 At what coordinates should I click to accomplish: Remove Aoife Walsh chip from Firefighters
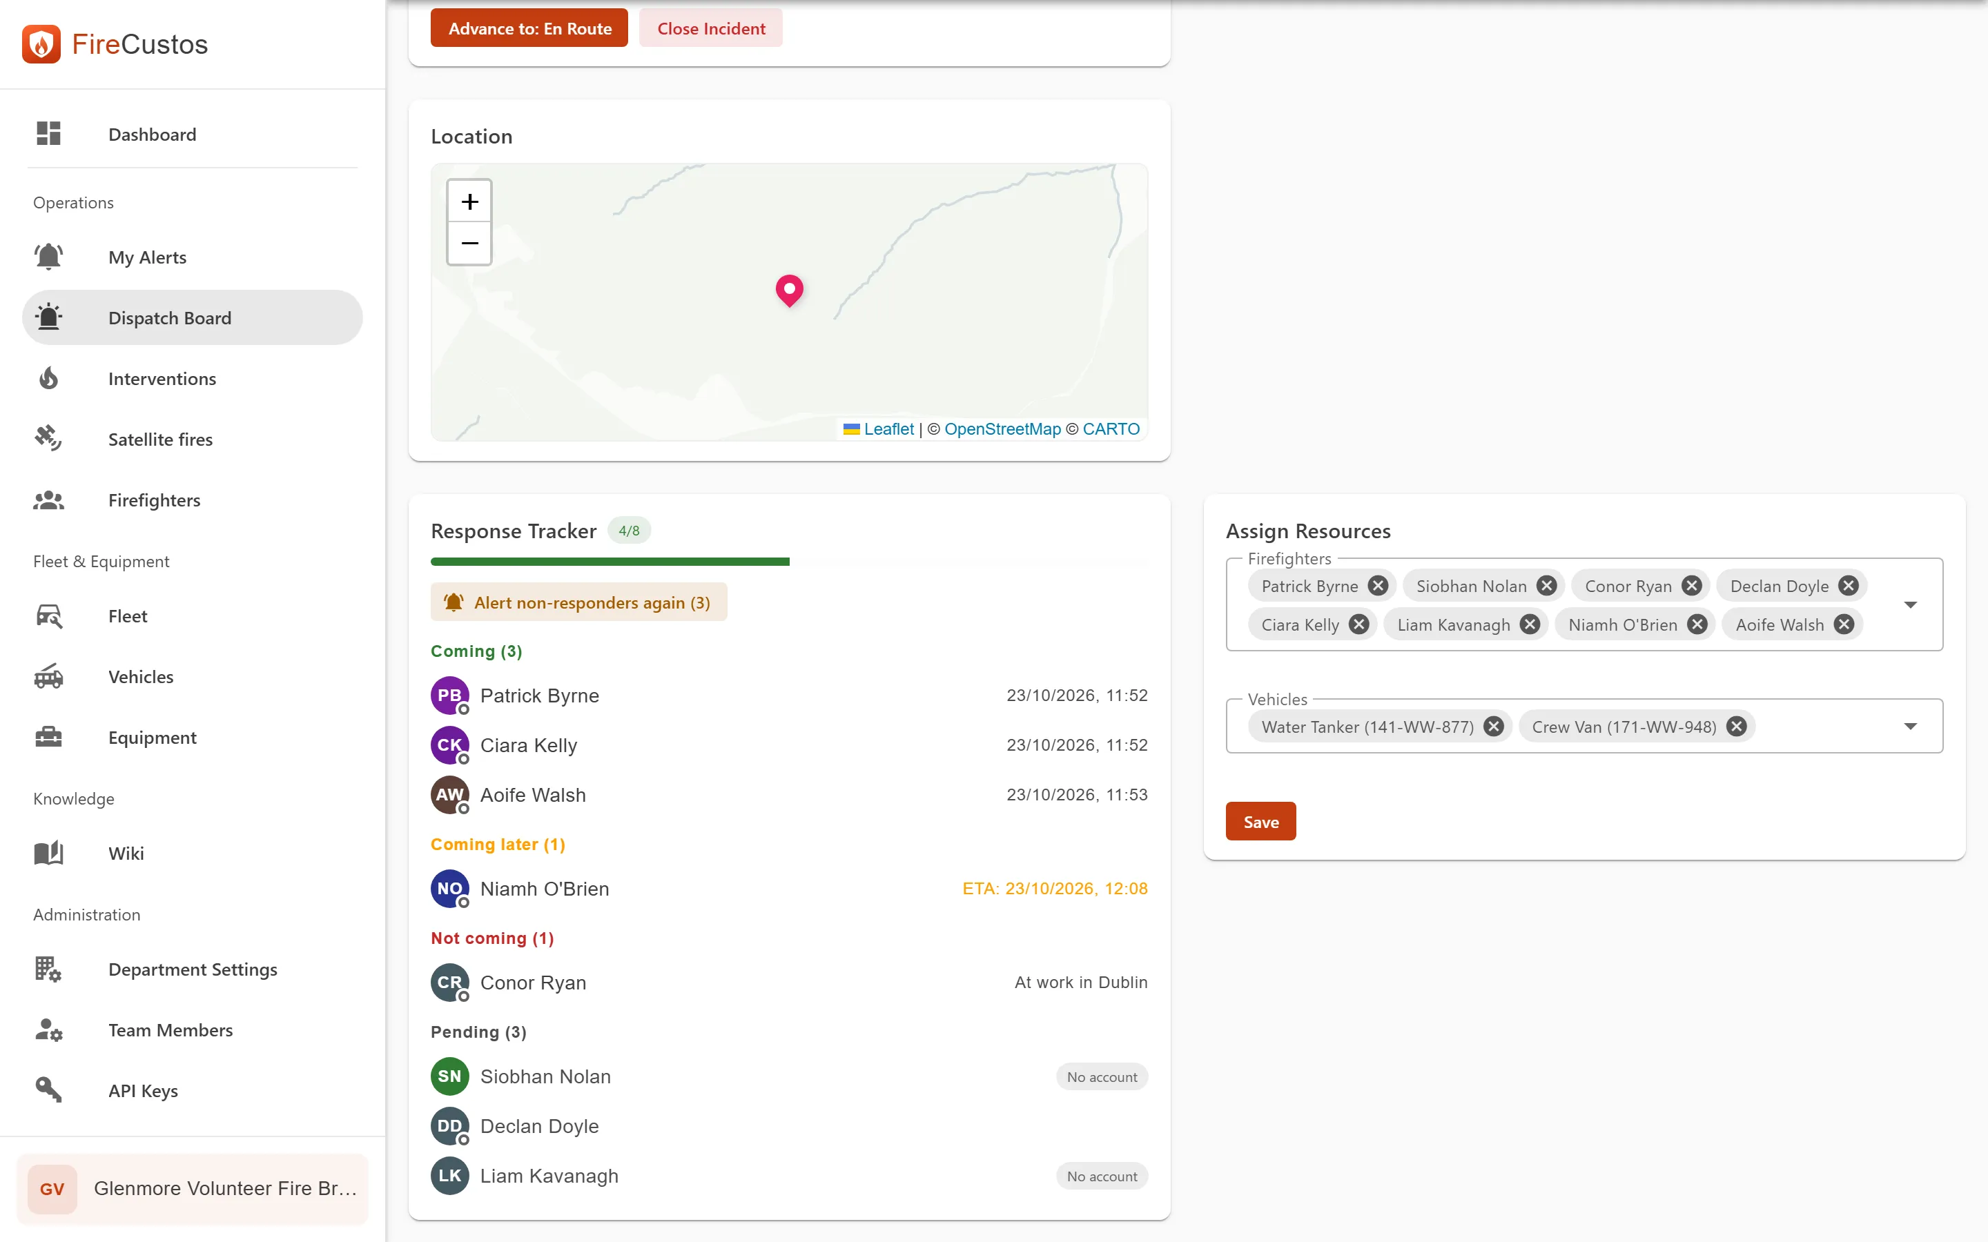[1844, 624]
